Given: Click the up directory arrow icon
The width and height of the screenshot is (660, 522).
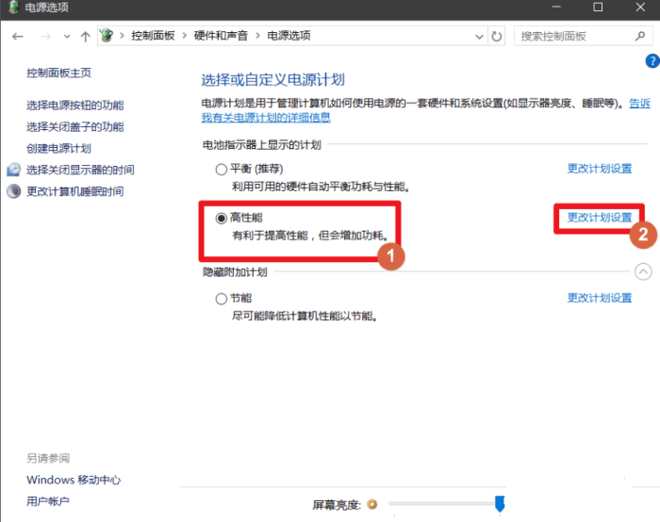Looking at the screenshot, I should coord(86,36).
